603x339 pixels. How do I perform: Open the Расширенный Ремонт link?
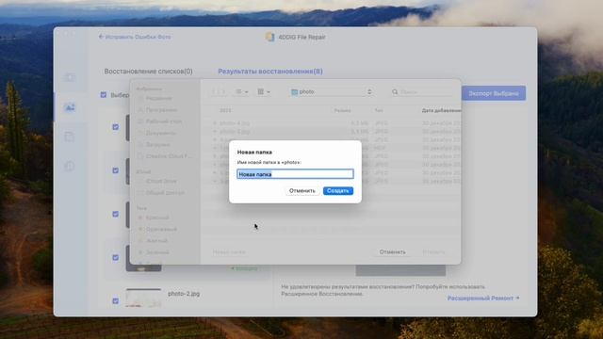[483, 299]
